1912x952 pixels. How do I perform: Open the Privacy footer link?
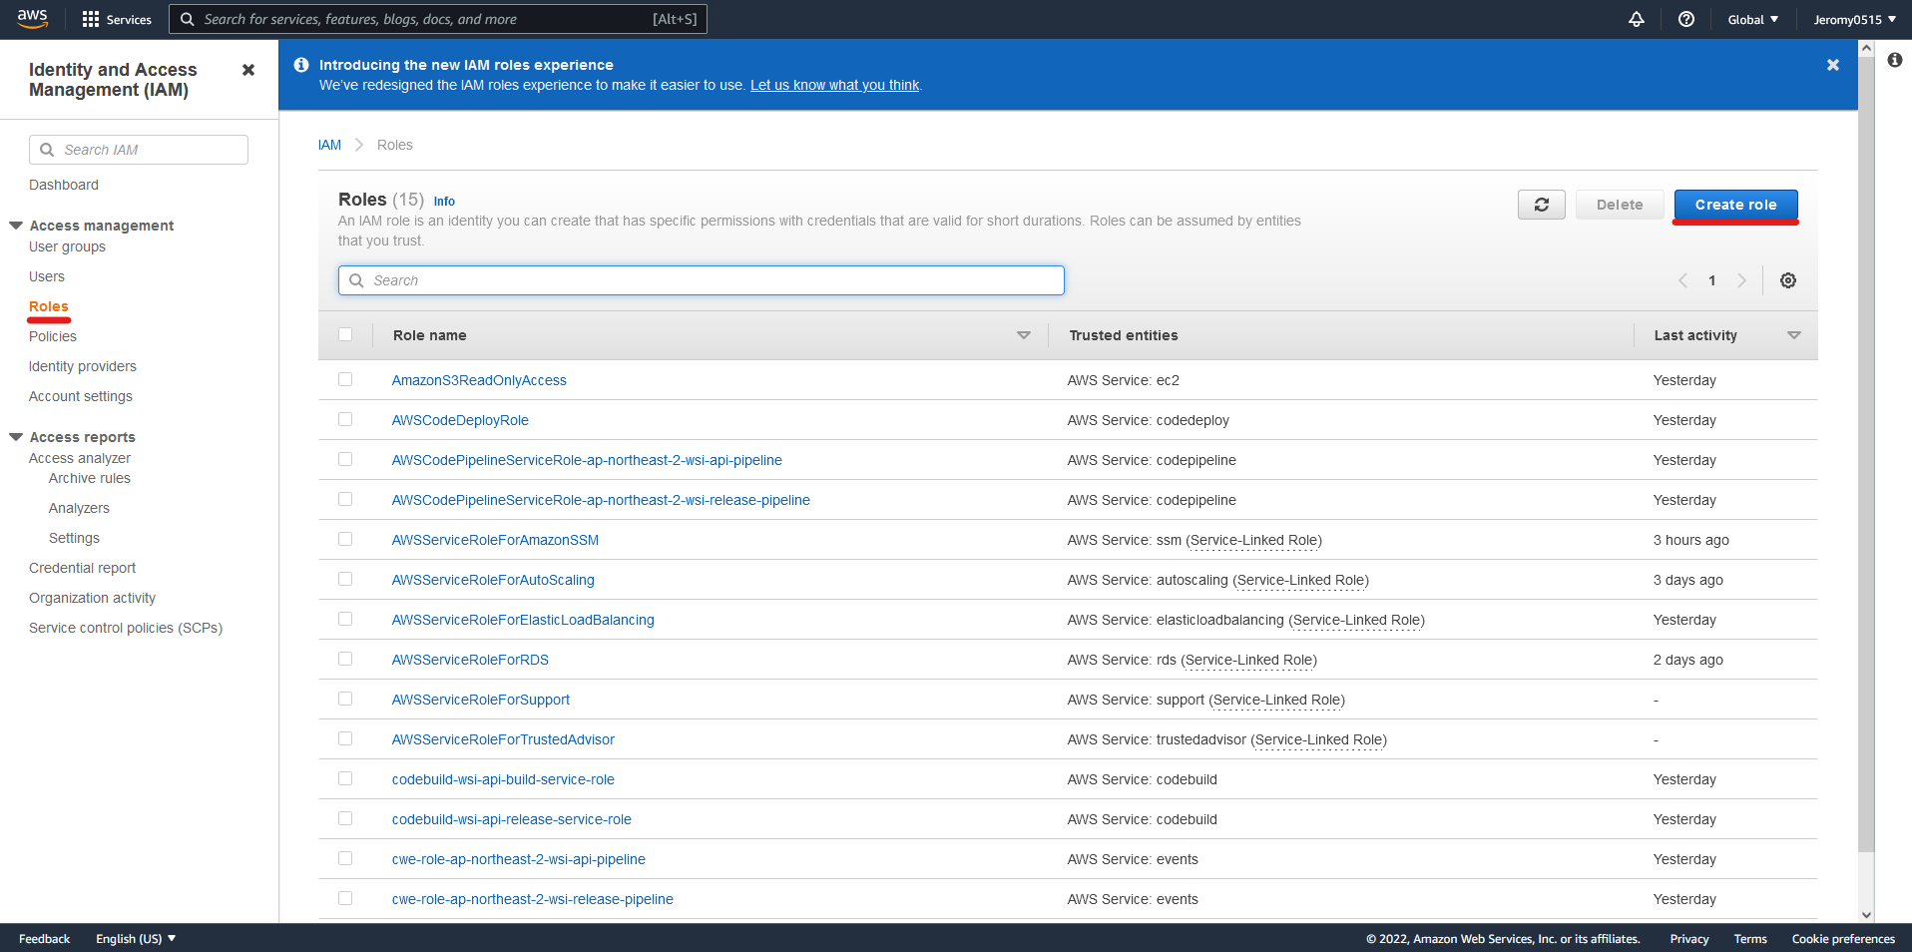[x=1689, y=939]
